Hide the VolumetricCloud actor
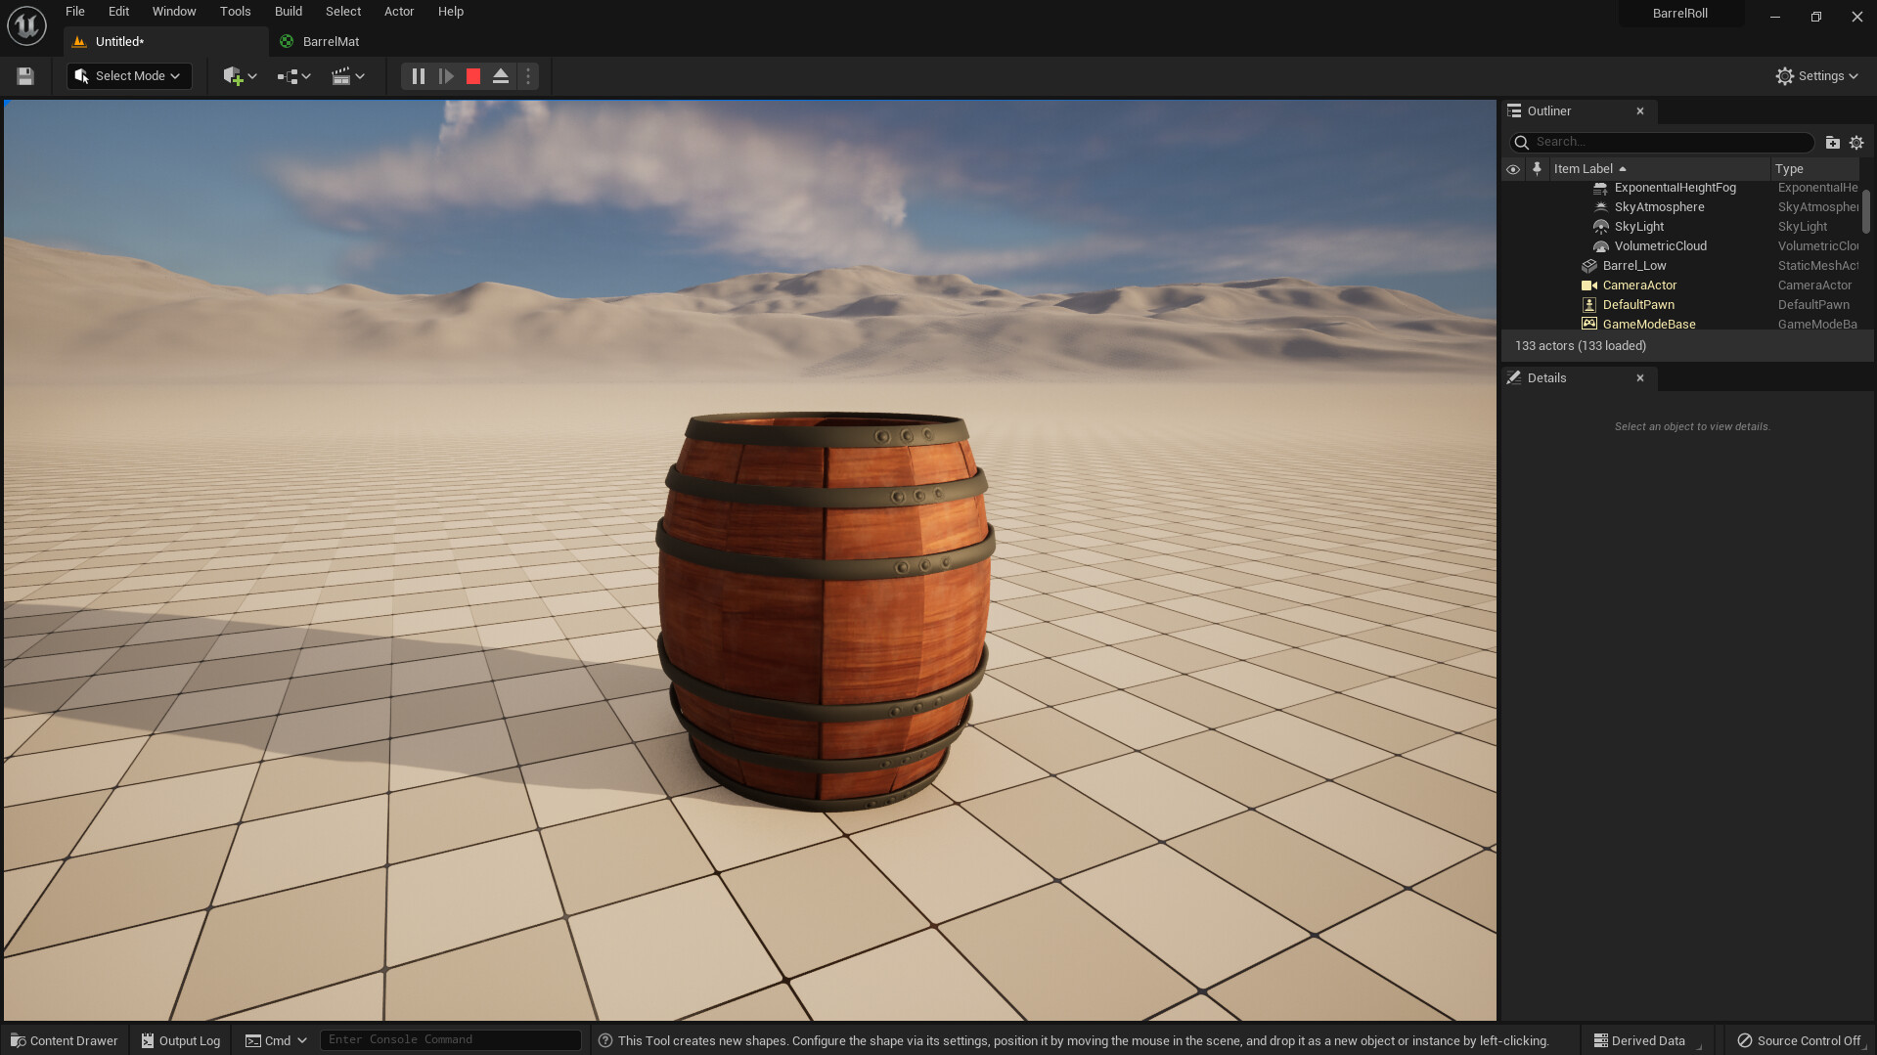Viewport: 1877px width, 1055px height. point(1513,245)
